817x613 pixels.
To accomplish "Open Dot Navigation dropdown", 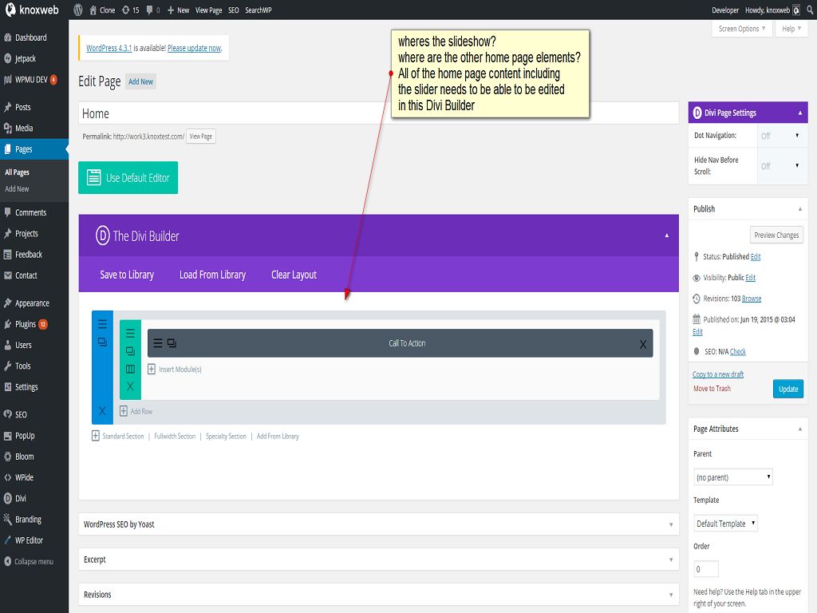I will (x=780, y=136).
